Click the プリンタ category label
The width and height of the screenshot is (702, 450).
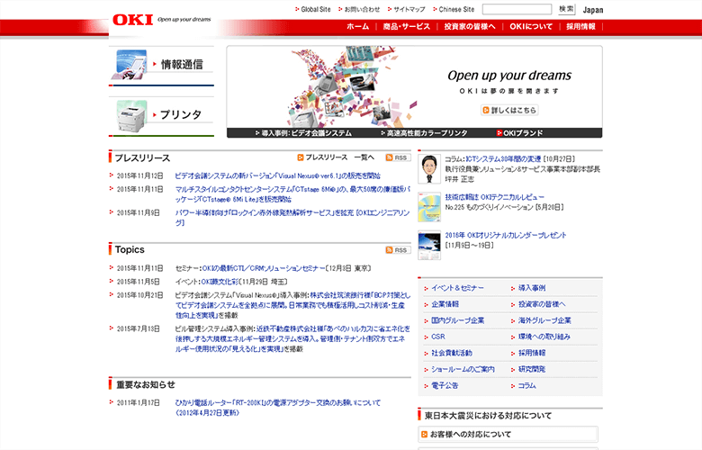[181, 115]
